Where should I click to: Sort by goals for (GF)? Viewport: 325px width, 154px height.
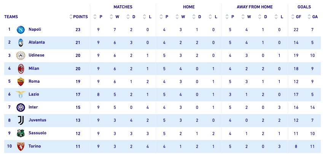295,17
